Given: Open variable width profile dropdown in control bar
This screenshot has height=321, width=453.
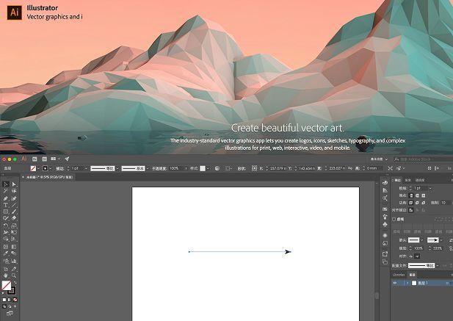Looking at the screenshot, I should click(117, 168).
